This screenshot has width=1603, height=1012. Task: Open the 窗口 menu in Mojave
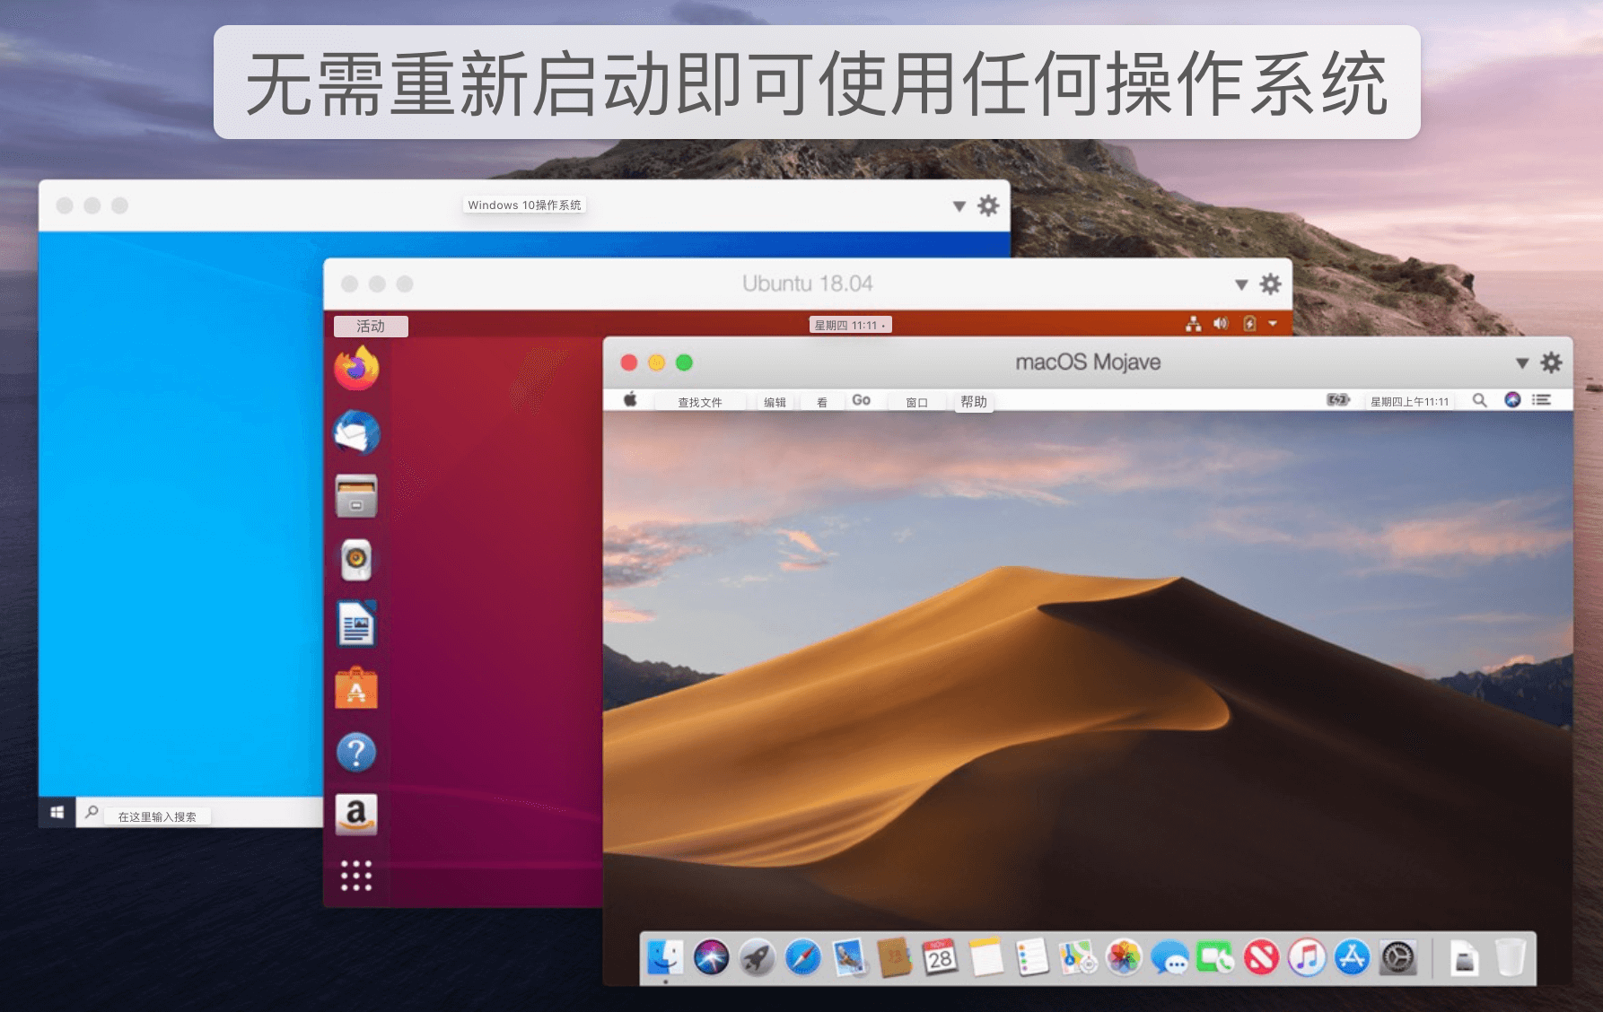(916, 402)
